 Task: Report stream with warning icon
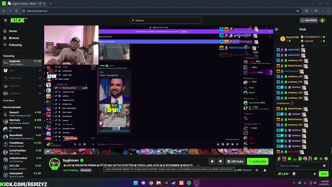[x=265, y=170]
